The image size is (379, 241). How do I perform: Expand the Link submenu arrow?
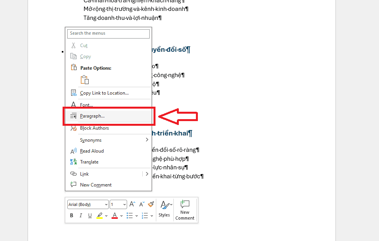147,174
